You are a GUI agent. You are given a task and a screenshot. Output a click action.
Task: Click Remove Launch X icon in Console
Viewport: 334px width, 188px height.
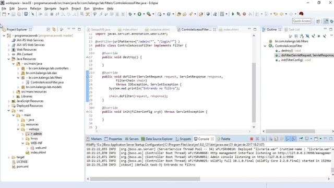[x=257, y=139]
